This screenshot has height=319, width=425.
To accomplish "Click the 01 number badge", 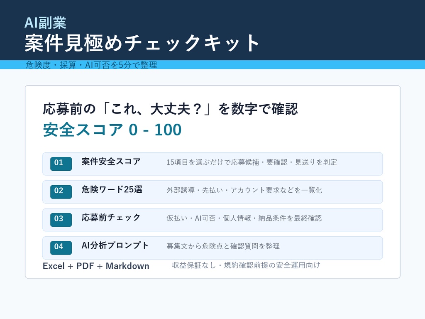I will tap(61, 164).
